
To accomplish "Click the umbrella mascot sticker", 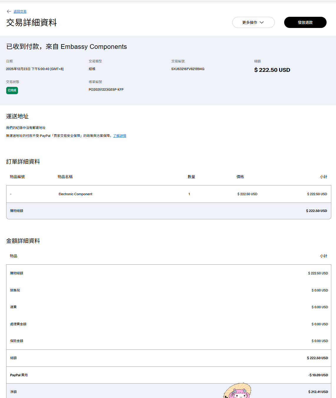I will pyautogui.click(x=238, y=391).
